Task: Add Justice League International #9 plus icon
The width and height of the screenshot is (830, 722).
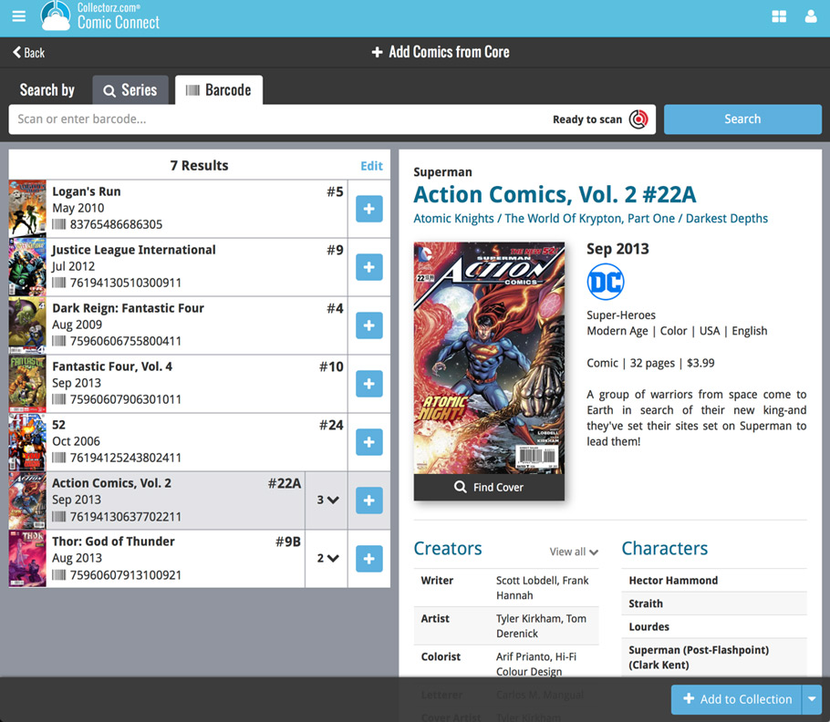Action: [369, 267]
